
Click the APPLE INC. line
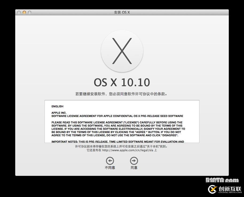pyautogui.click(x=59, y=113)
